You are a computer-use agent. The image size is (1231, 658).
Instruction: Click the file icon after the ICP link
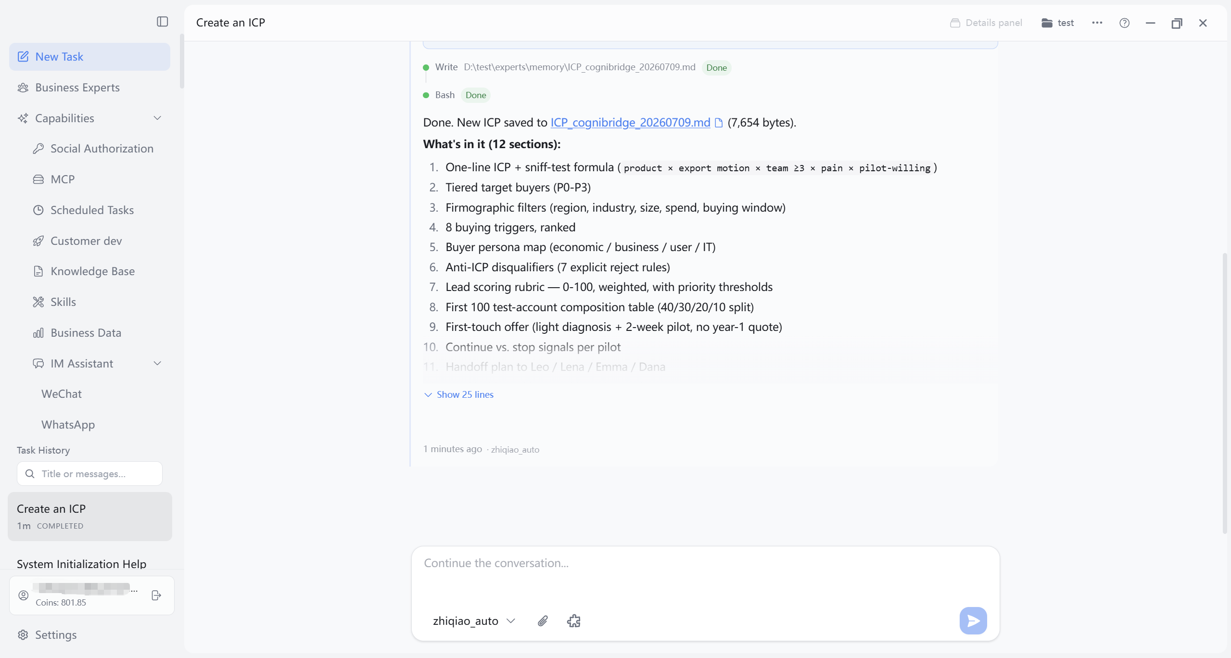click(719, 123)
